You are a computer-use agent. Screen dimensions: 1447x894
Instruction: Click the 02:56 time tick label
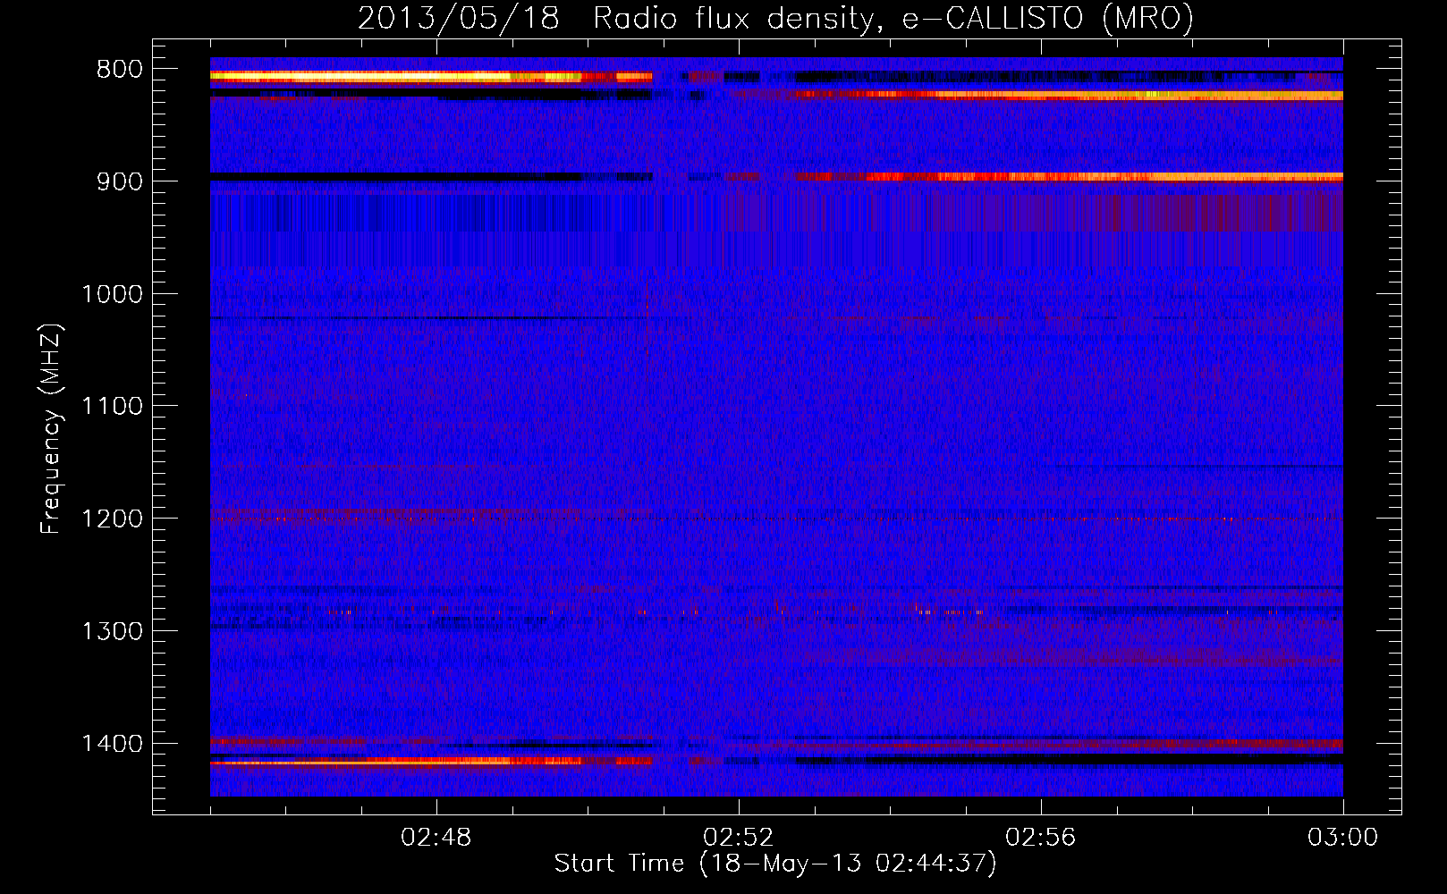pyautogui.click(x=1041, y=838)
